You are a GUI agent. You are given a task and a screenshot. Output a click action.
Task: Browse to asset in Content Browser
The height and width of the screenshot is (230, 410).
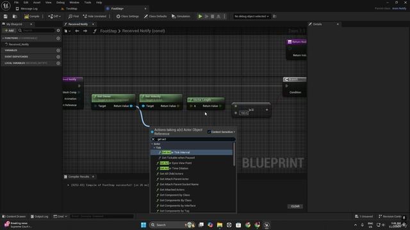[x=15, y=17]
